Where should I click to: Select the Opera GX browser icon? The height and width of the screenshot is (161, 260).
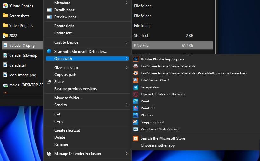136,94
